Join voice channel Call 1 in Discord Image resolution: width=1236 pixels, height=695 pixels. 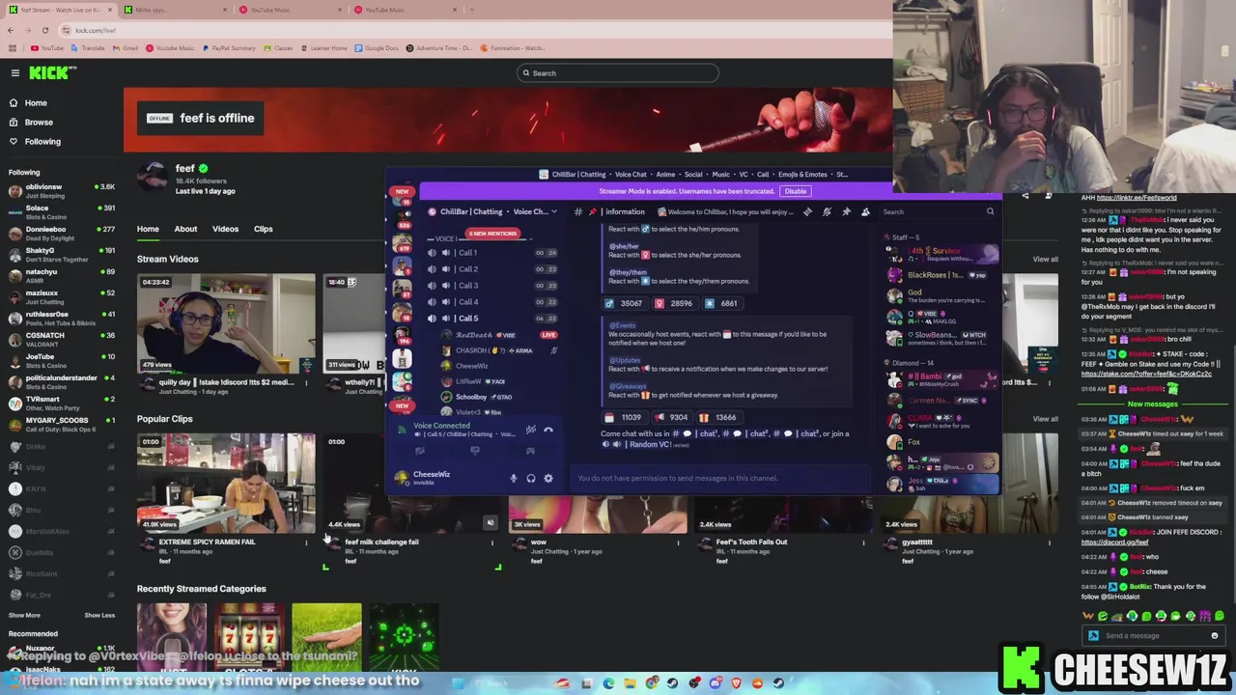(x=491, y=253)
